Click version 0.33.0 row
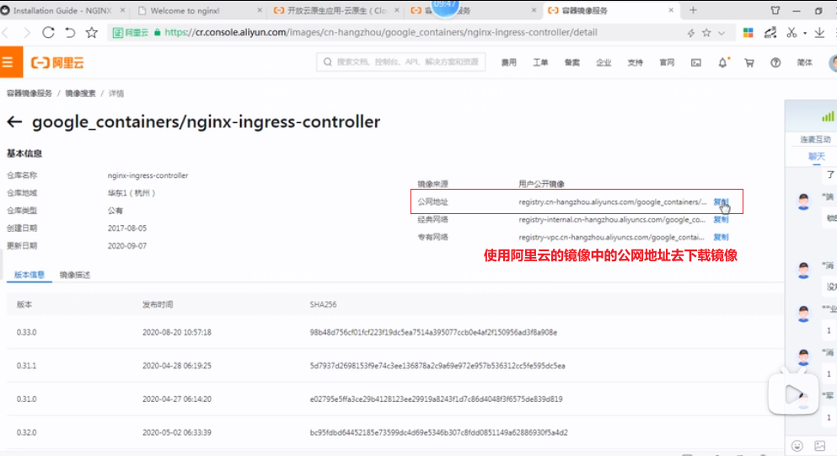The height and width of the screenshot is (456, 837). coord(395,332)
